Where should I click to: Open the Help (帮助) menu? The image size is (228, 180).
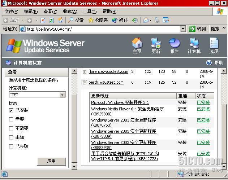point(109,11)
